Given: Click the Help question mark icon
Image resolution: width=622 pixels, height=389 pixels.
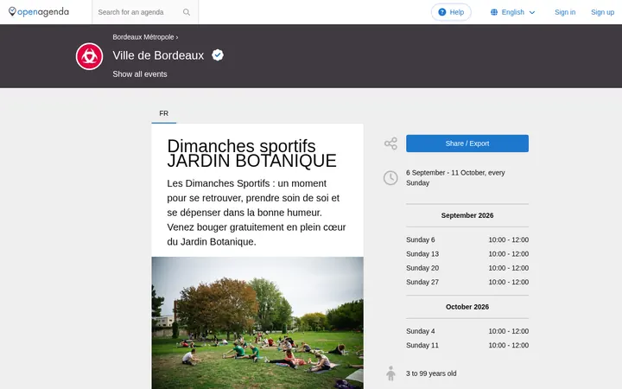Looking at the screenshot, I should pos(442,12).
